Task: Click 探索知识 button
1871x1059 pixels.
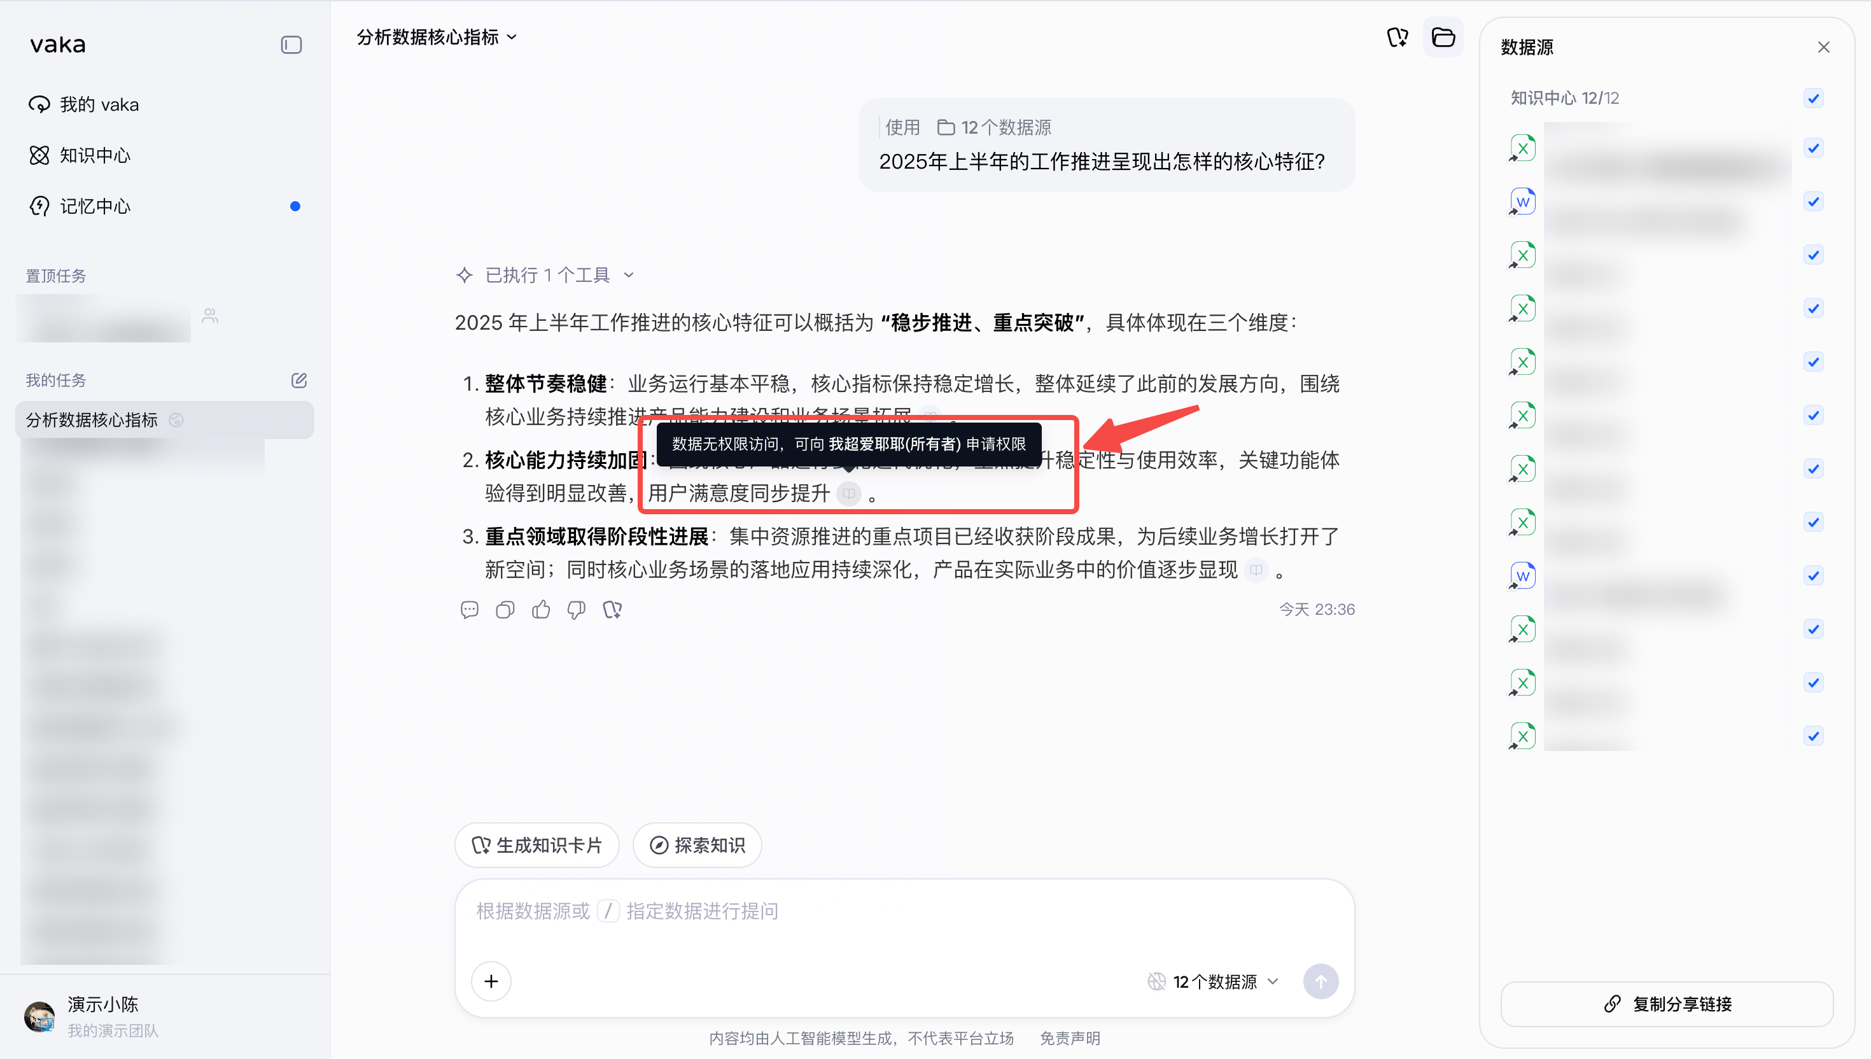Action: click(x=697, y=845)
